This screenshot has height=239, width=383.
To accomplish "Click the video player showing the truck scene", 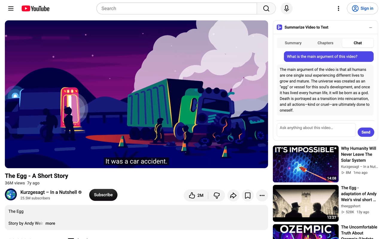I will (136, 94).
